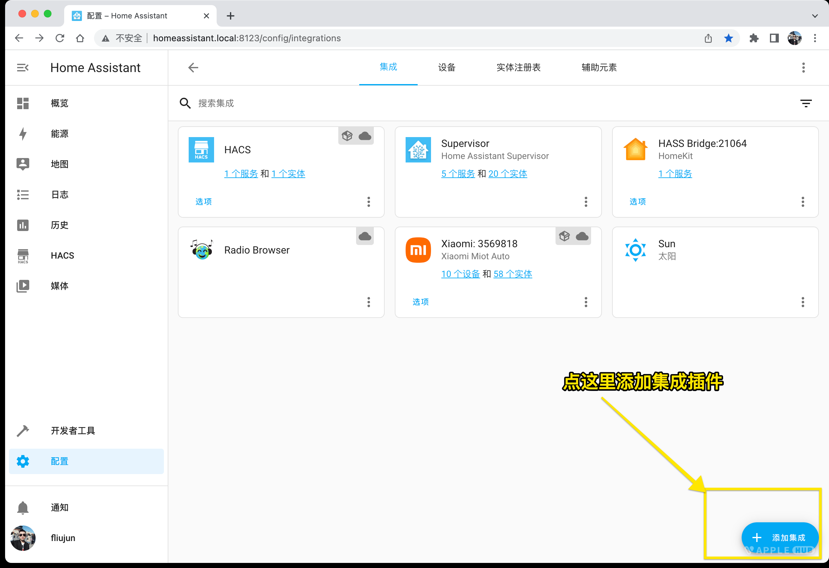The height and width of the screenshot is (568, 829).
Task: Open the top-right page overflow menu
Action: (x=803, y=68)
